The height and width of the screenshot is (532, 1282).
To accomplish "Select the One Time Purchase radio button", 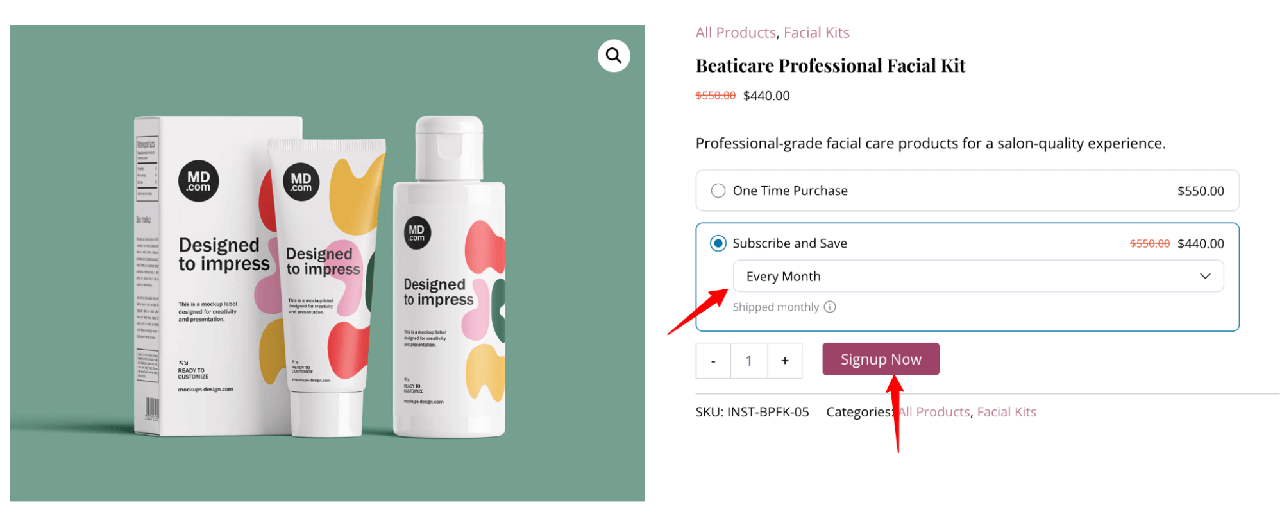I will 718,191.
